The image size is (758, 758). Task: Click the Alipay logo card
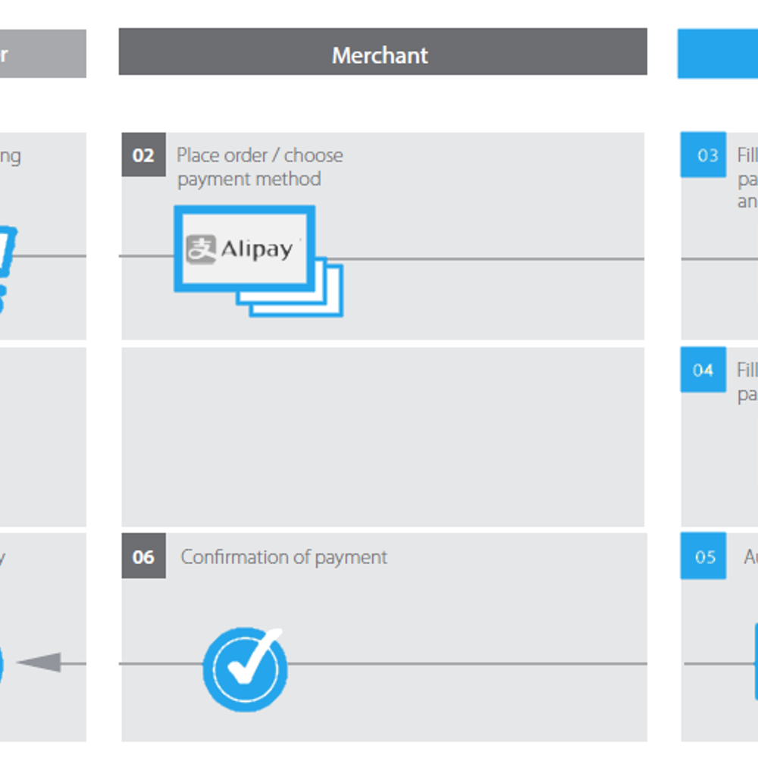click(245, 249)
